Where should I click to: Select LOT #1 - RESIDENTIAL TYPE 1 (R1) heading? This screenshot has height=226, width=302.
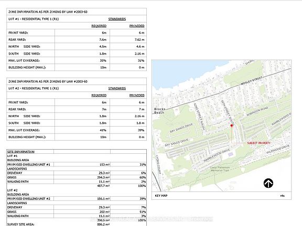[x=34, y=19]
